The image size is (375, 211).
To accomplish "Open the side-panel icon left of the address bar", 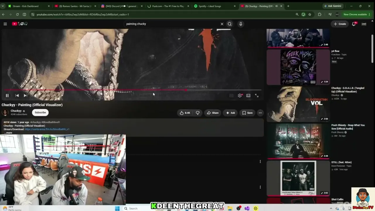I will click(x=24, y=14).
